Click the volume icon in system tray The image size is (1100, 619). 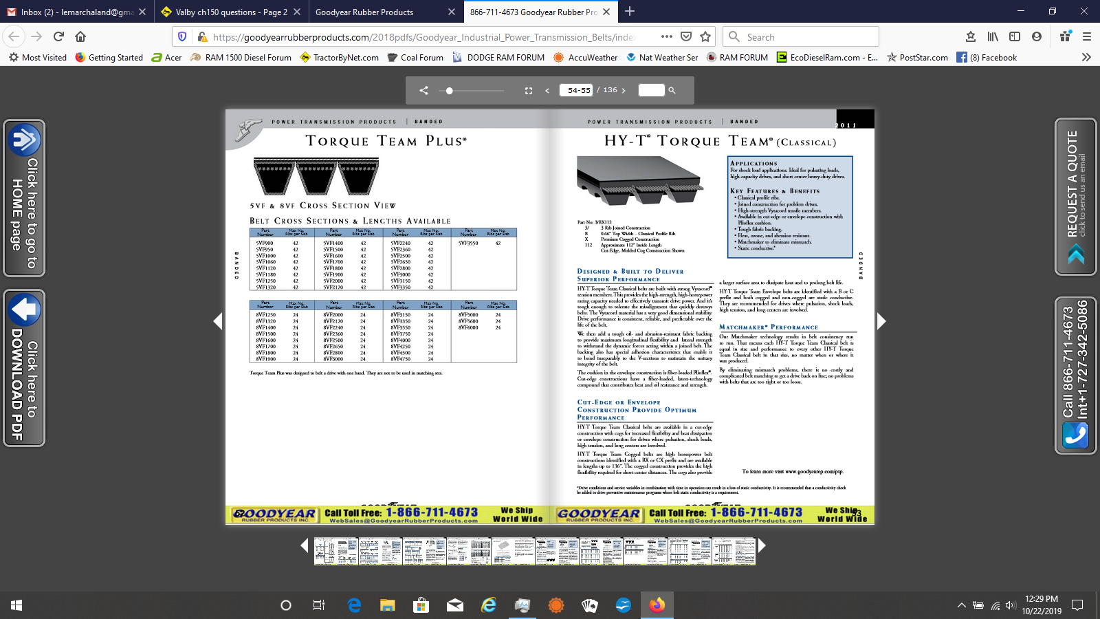tap(1011, 605)
